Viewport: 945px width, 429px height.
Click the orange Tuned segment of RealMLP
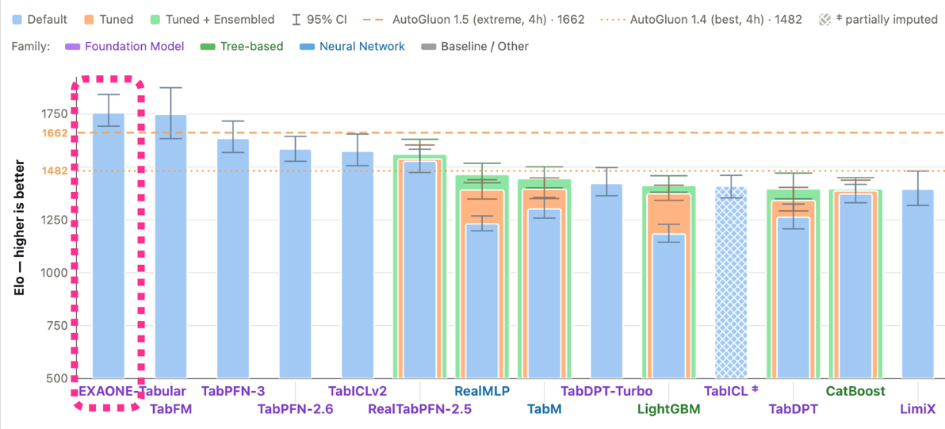481,207
